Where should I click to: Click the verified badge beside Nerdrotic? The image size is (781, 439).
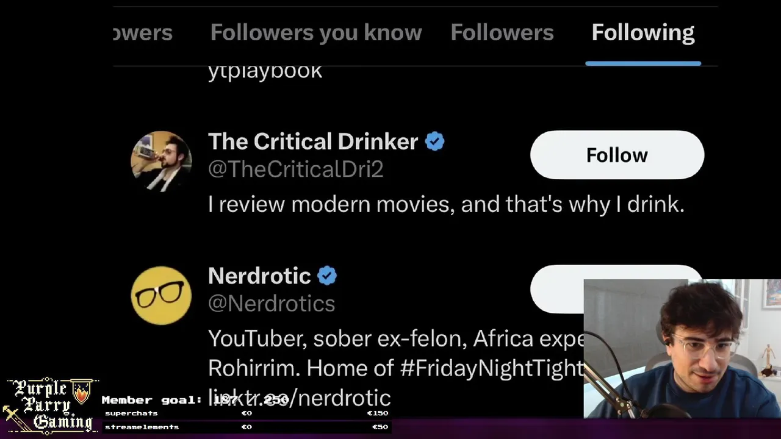click(327, 276)
